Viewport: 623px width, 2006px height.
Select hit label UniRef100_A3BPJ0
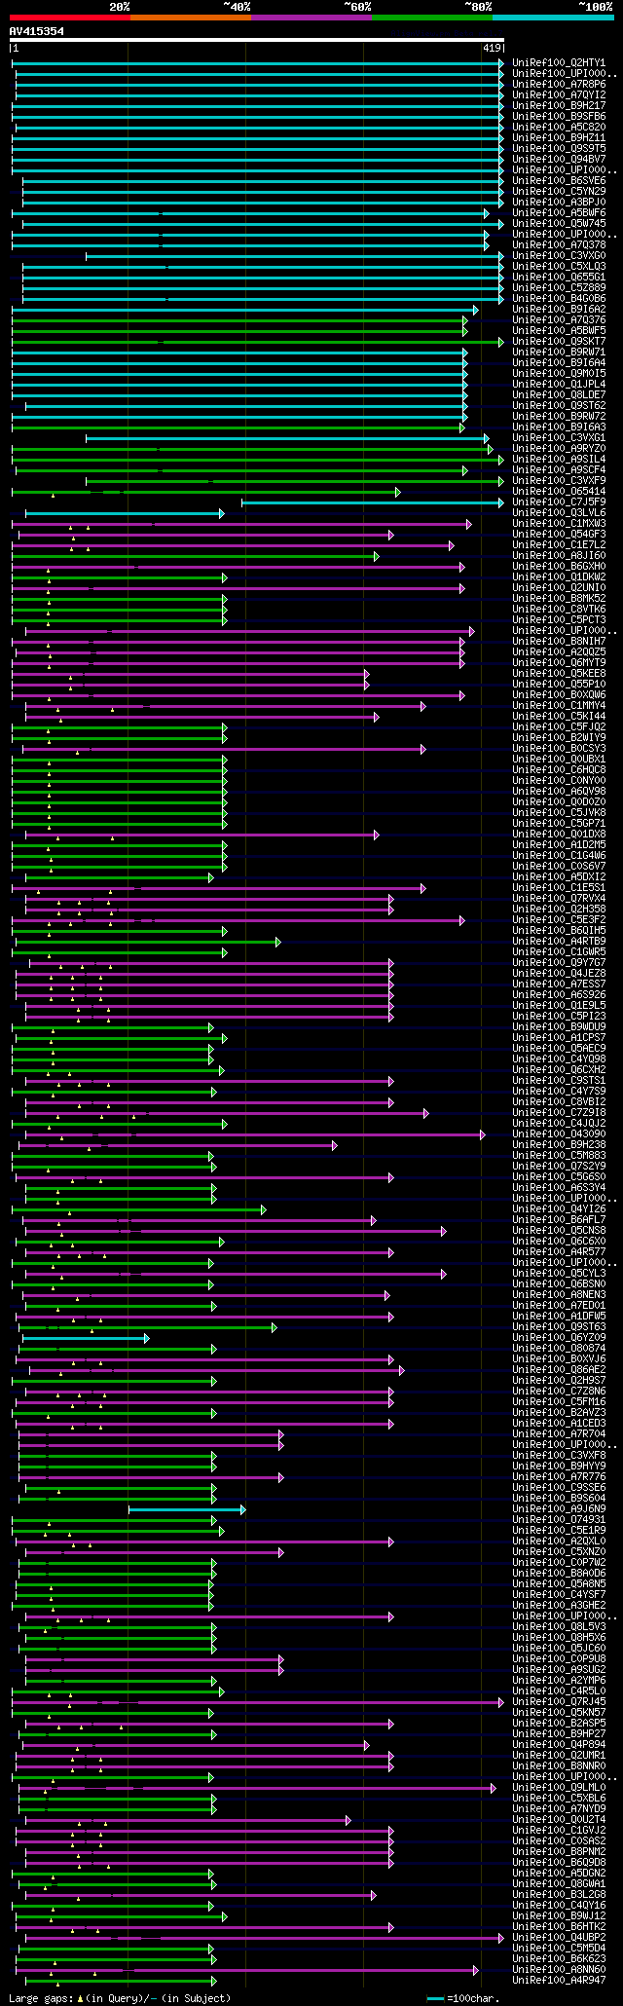(559, 202)
